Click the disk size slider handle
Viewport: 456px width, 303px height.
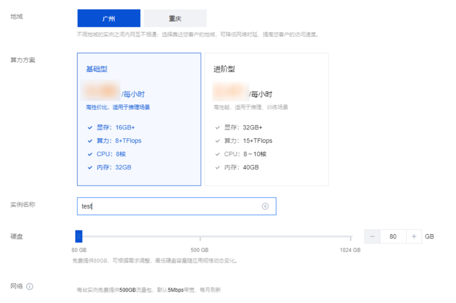[79, 236]
